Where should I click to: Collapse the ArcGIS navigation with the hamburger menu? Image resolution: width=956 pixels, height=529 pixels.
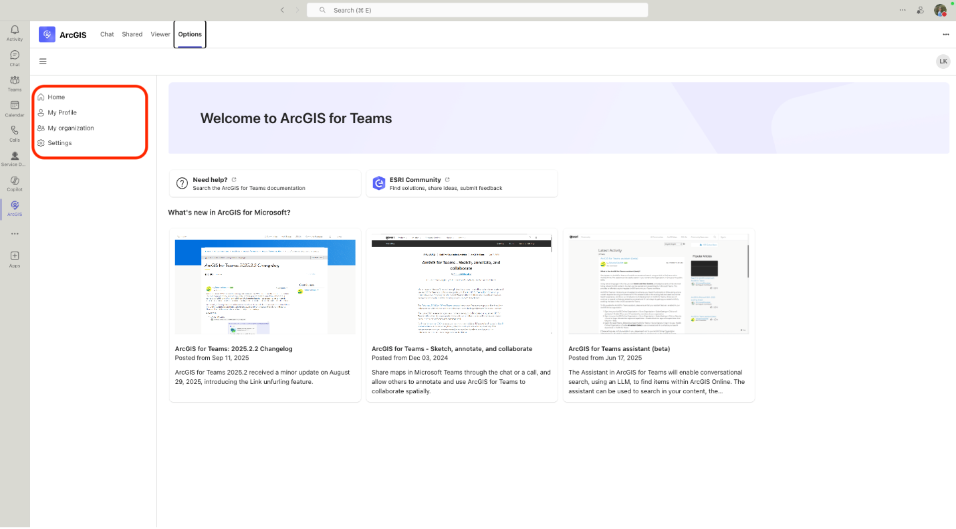43,61
